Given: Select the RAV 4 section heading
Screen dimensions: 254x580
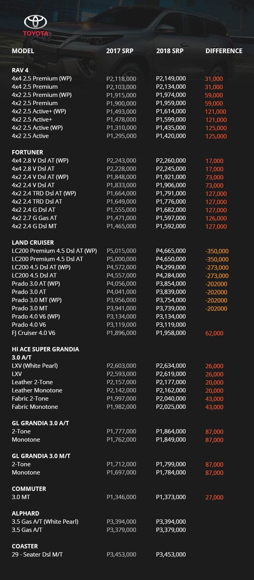Looking at the screenshot, I should coord(20,70).
